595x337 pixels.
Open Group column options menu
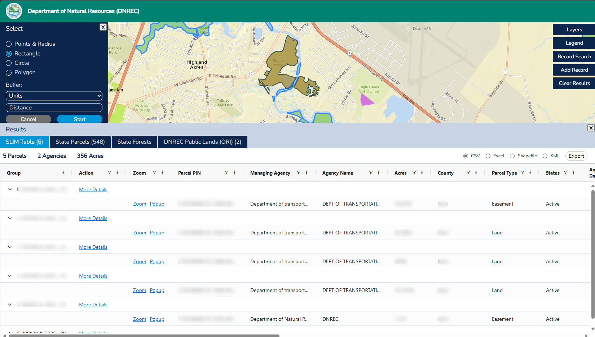point(63,173)
